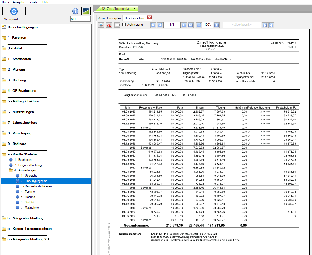Image resolution: width=312 pixels, height=255 pixels.
Task: Switch to the Zins-/Tilgungsplan inner tab
Action: (x=109, y=18)
